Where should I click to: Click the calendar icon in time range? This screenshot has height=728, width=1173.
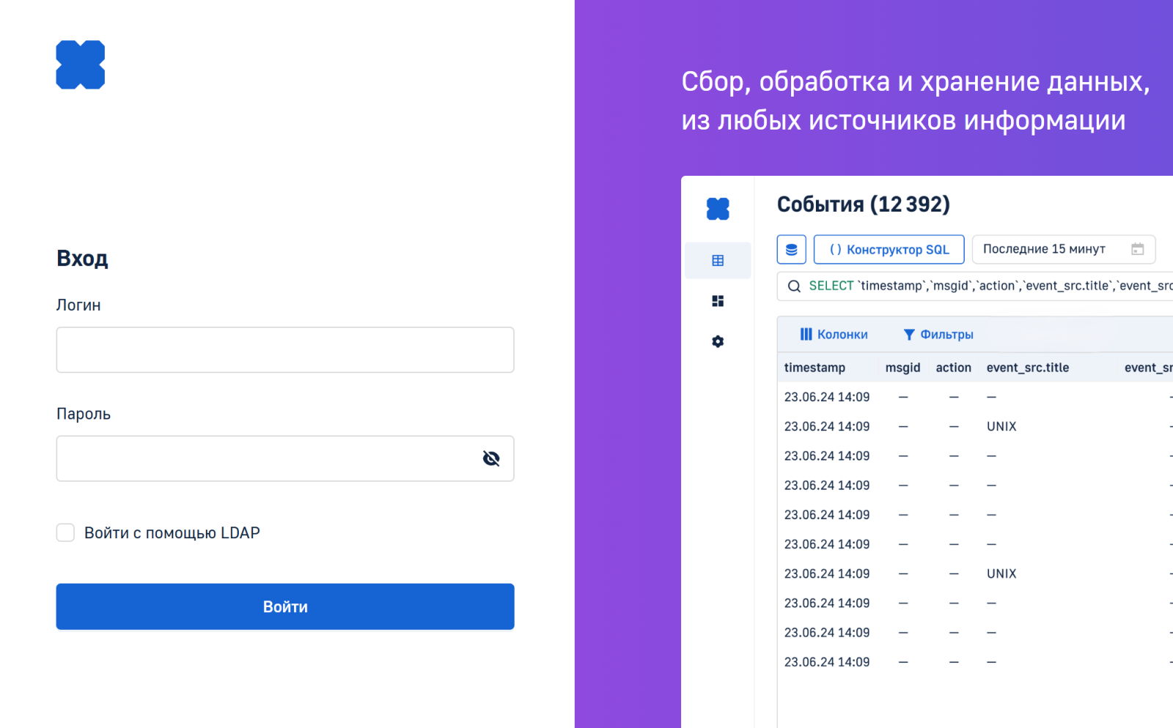point(1137,249)
